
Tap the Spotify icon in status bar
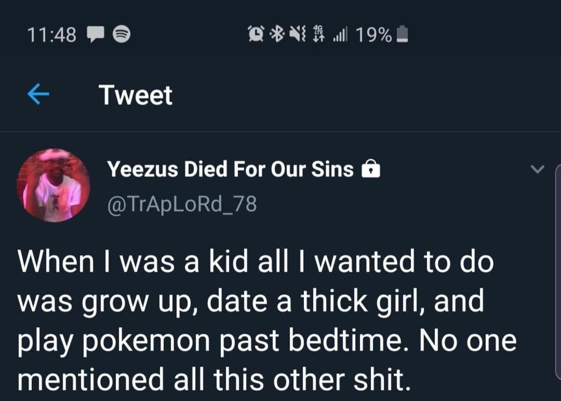coord(122,34)
